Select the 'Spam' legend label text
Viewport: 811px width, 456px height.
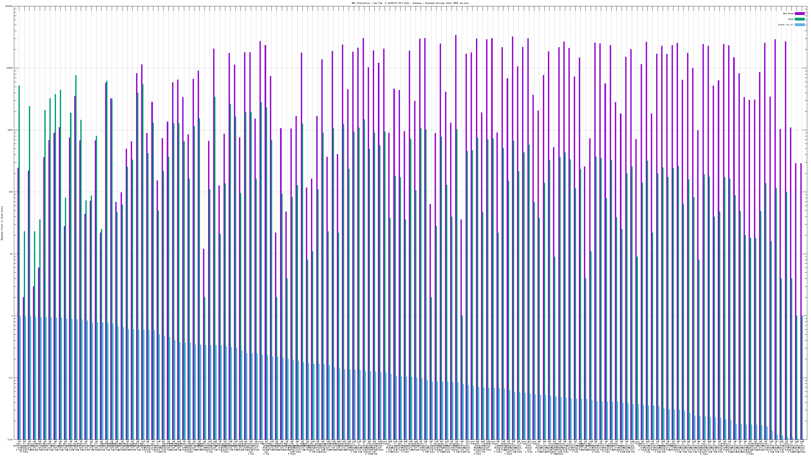(791, 19)
